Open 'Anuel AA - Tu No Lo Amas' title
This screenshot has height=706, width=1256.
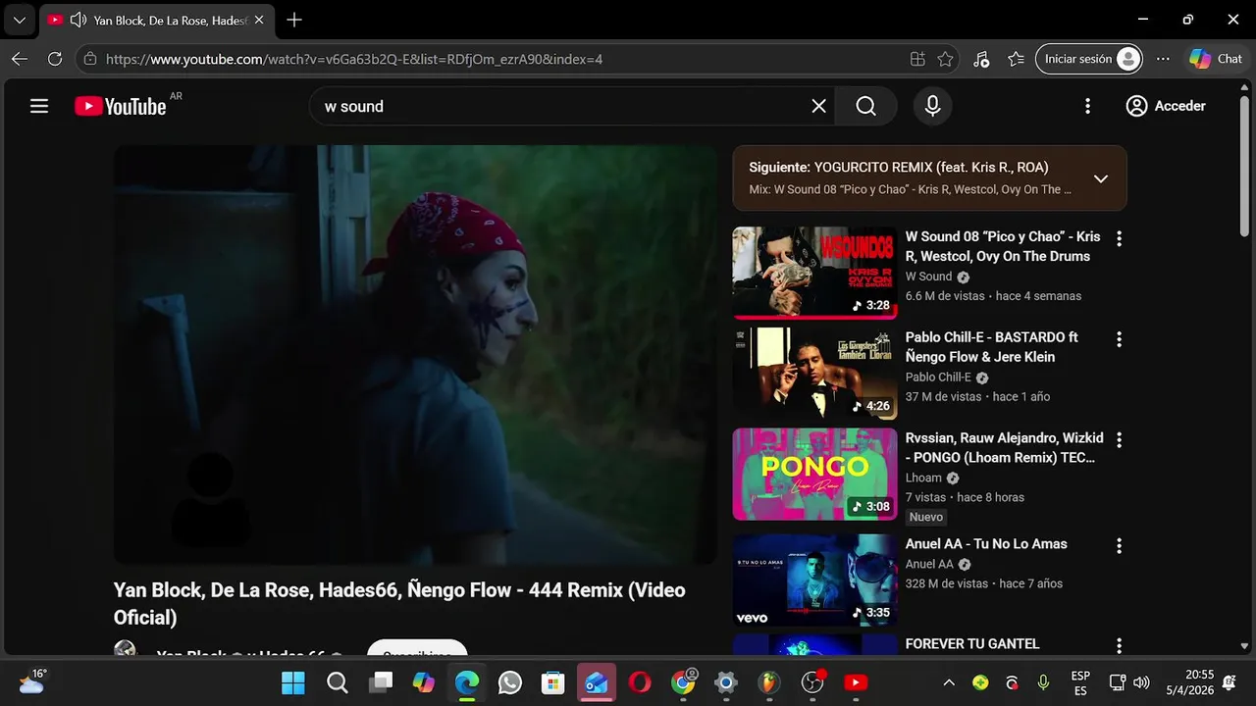(x=986, y=544)
